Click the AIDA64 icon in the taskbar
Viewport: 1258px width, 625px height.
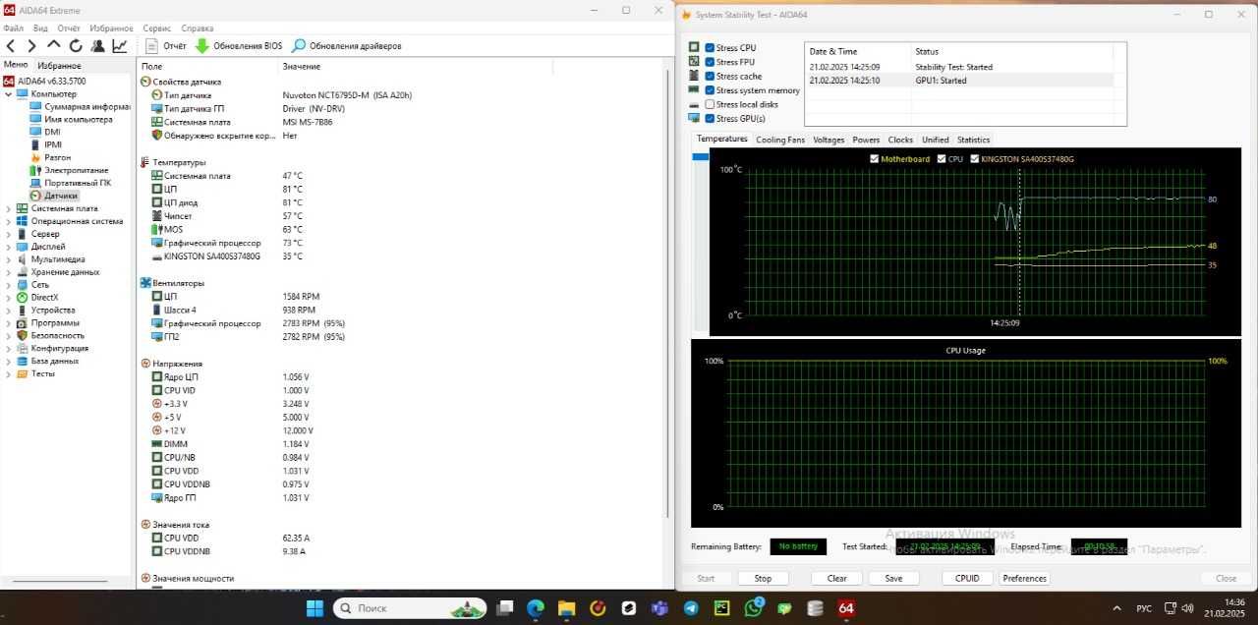[x=846, y=608]
